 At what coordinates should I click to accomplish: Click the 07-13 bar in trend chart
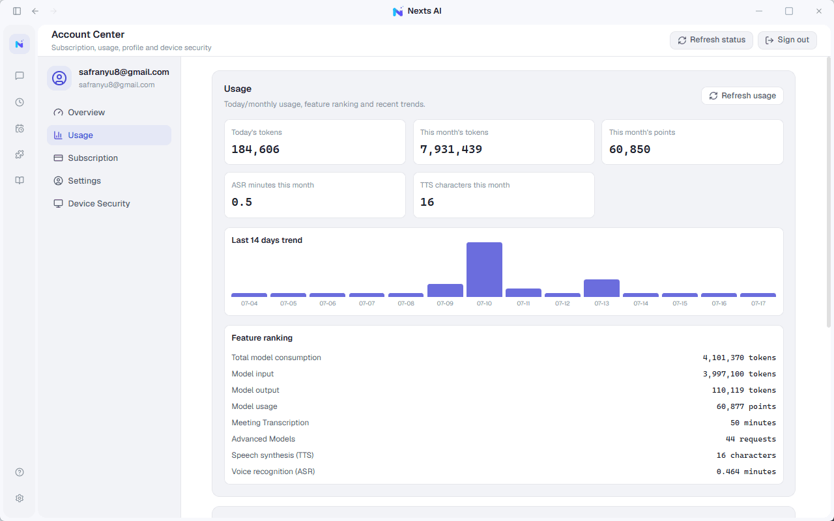[x=601, y=289]
